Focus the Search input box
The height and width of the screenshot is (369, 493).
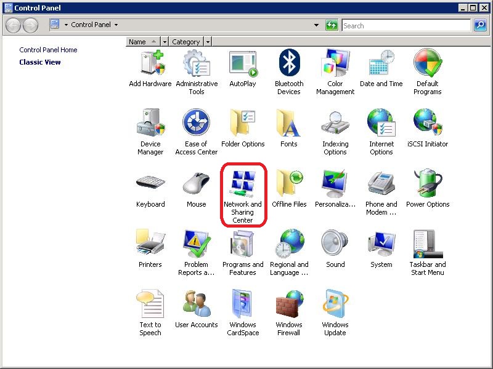(406, 25)
